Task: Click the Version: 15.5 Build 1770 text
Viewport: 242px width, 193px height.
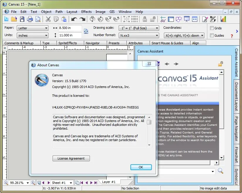Action: 69,81
